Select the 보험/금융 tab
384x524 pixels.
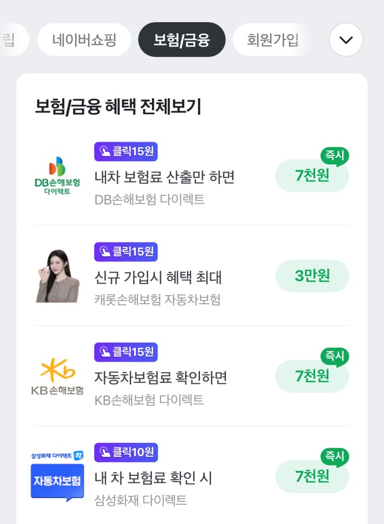coord(182,39)
